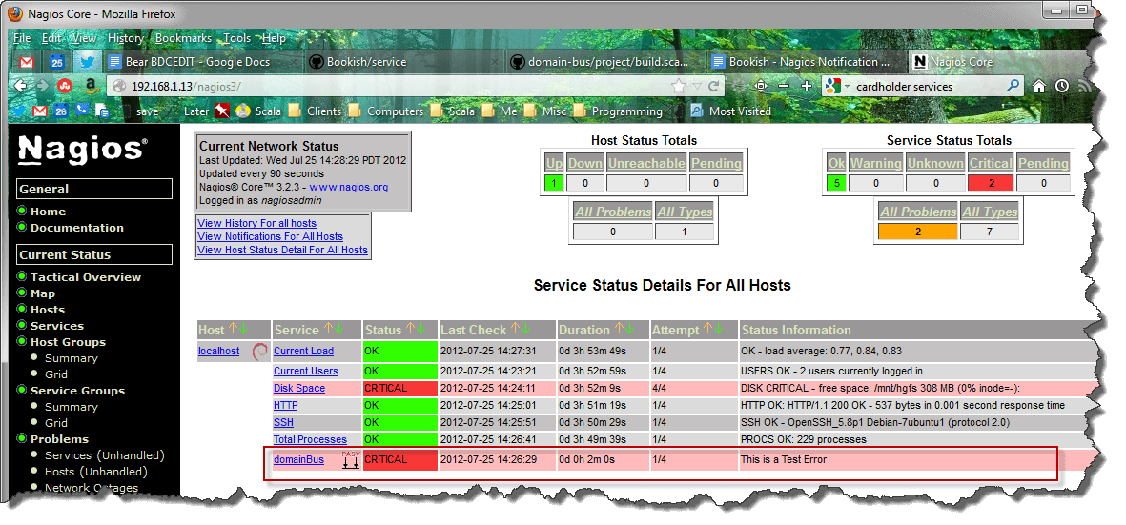Screen dimensions: 1126x525
Task: Open the Twitter bookmark icon in bookmarks bar
Action: 19,111
